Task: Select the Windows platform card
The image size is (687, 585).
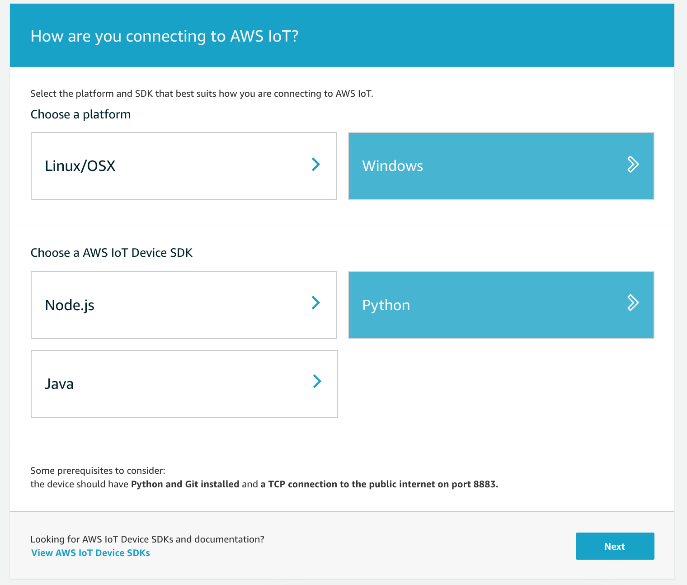Action: [x=501, y=166]
